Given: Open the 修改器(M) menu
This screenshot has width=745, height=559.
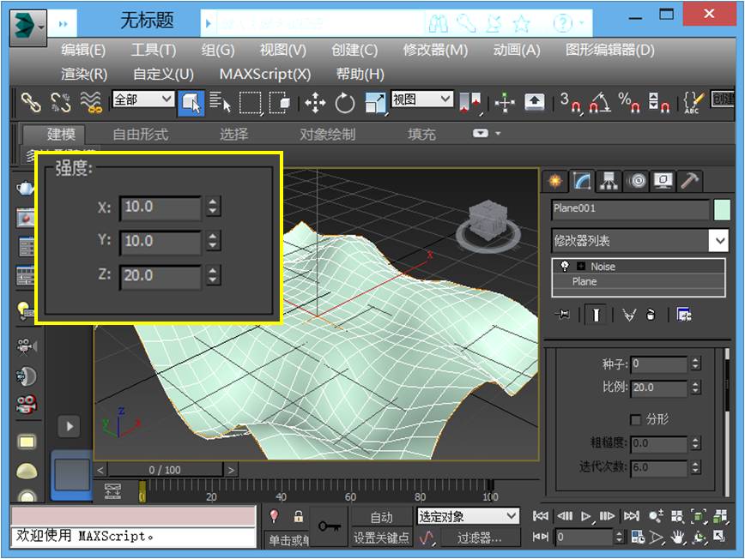Looking at the screenshot, I should 435,50.
